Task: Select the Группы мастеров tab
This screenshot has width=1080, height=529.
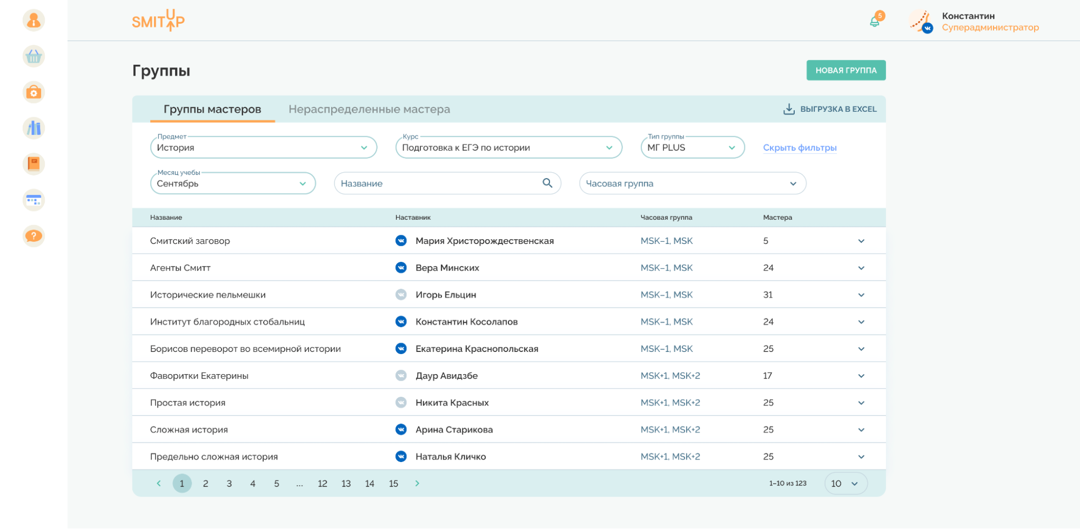Action: click(x=212, y=109)
